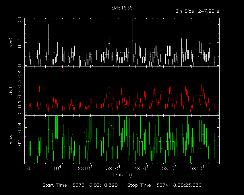Screen dimensions: 244x195
Task: Click the plot title EMS1535
Action: pyautogui.click(x=122, y=8)
